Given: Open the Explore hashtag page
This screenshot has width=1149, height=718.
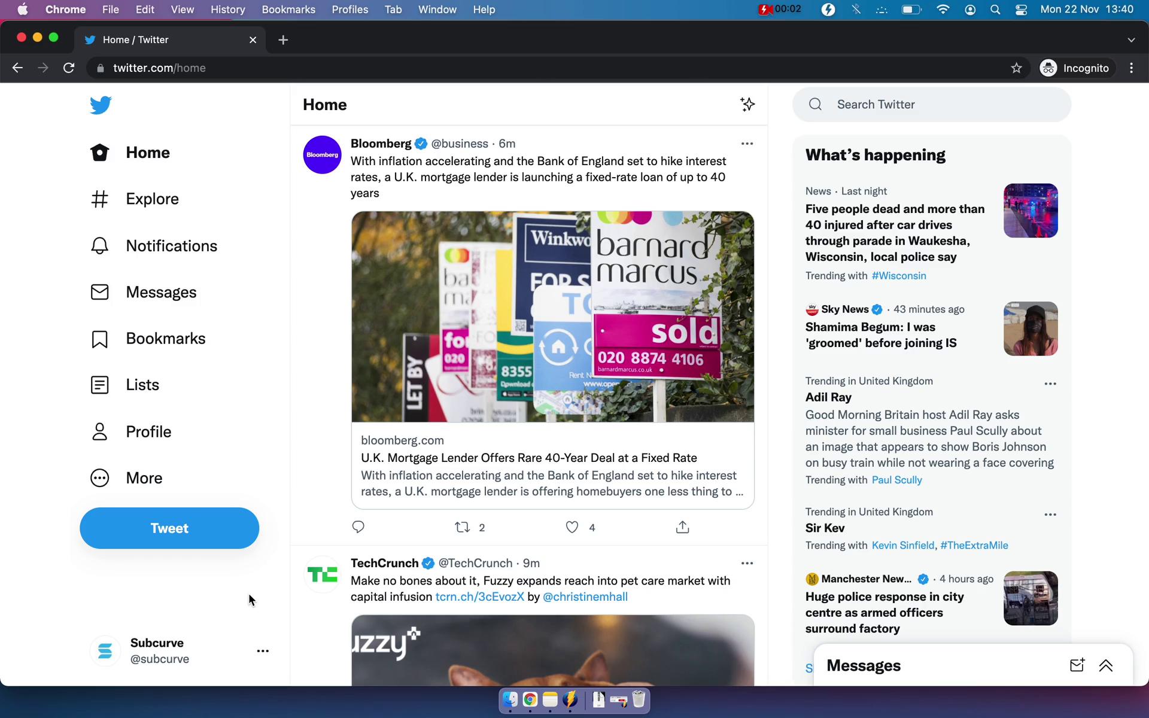Looking at the screenshot, I should 135,199.
